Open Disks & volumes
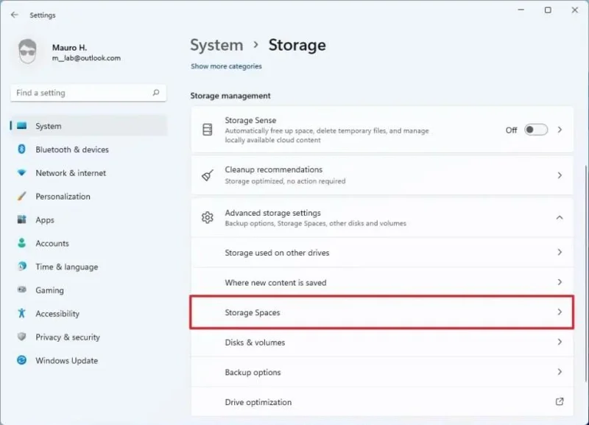Screen dimensions: 589x425 tap(381, 342)
